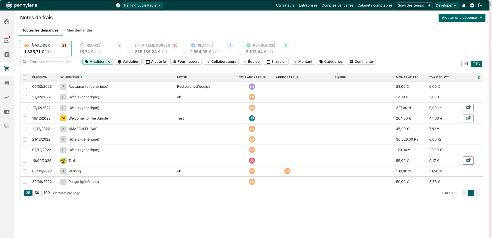Image resolution: width=492 pixels, height=238 pixels.
Task: Open the Entreprises link
Action: [308, 5]
